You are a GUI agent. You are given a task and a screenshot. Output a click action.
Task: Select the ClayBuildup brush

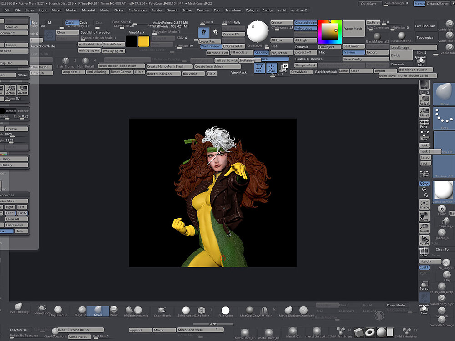[x=58, y=311]
